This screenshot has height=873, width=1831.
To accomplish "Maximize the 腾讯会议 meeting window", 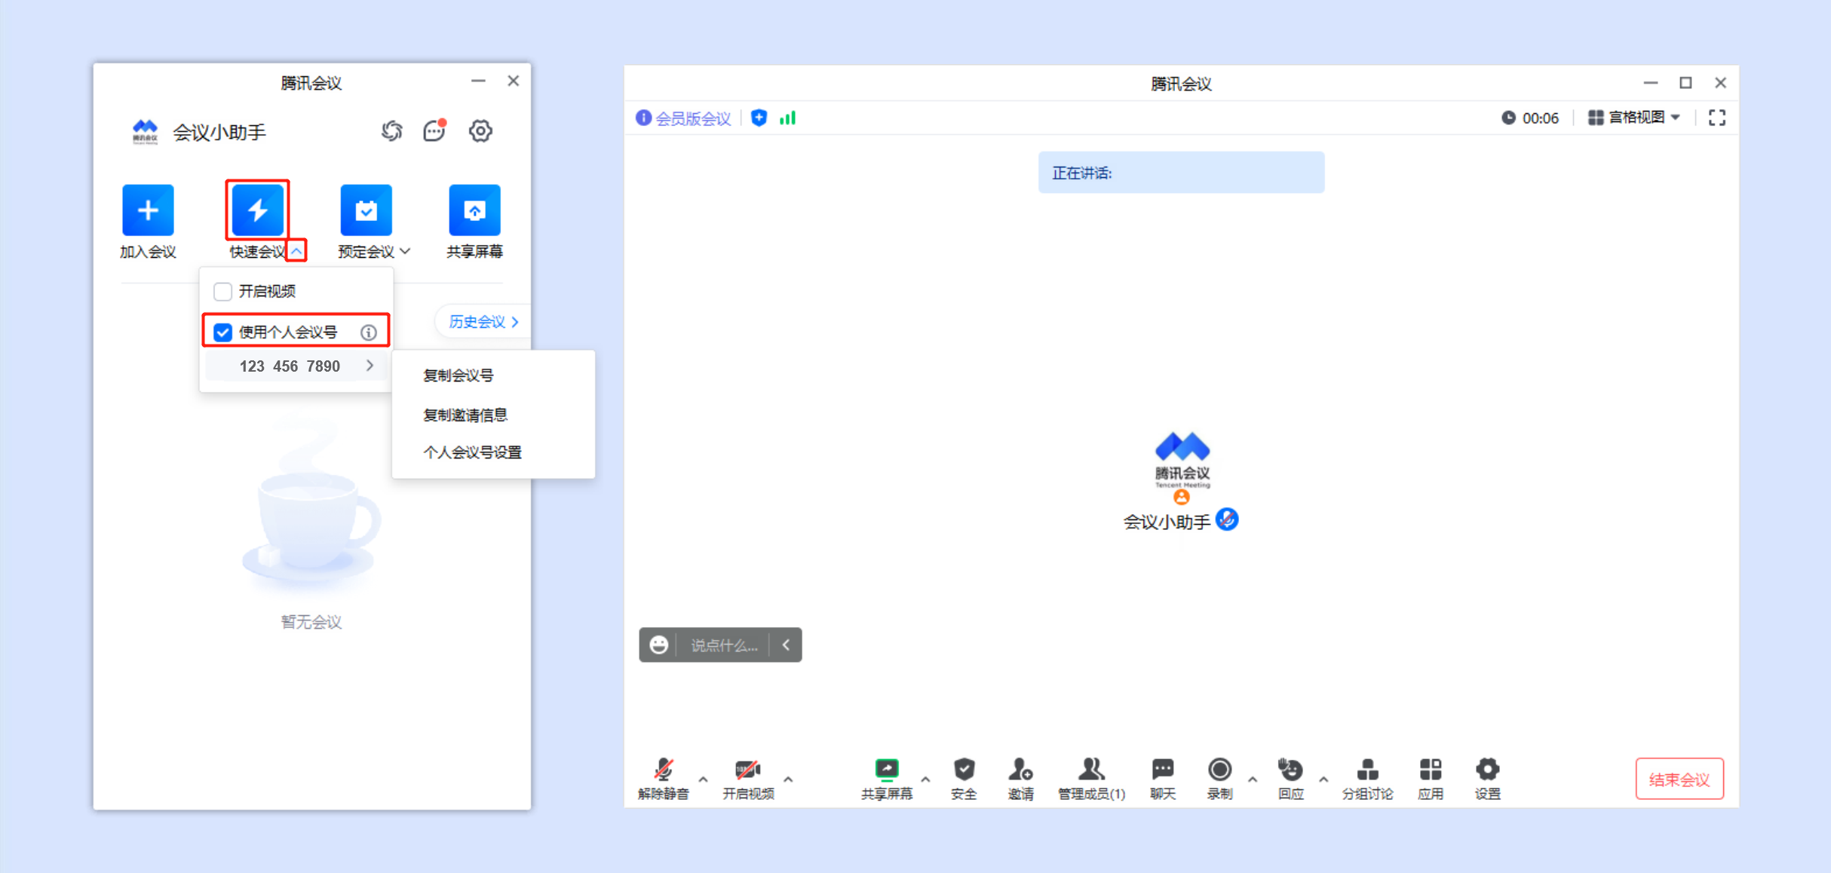I will [x=1685, y=83].
